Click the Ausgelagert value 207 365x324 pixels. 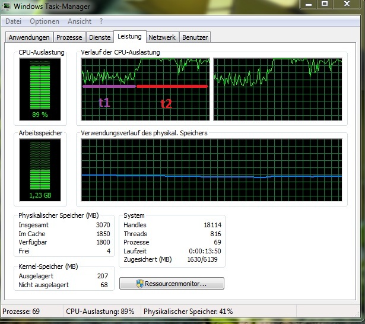(103, 276)
